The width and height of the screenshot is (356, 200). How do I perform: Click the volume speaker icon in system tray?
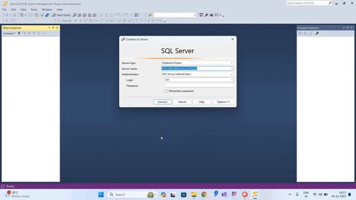(x=320, y=194)
